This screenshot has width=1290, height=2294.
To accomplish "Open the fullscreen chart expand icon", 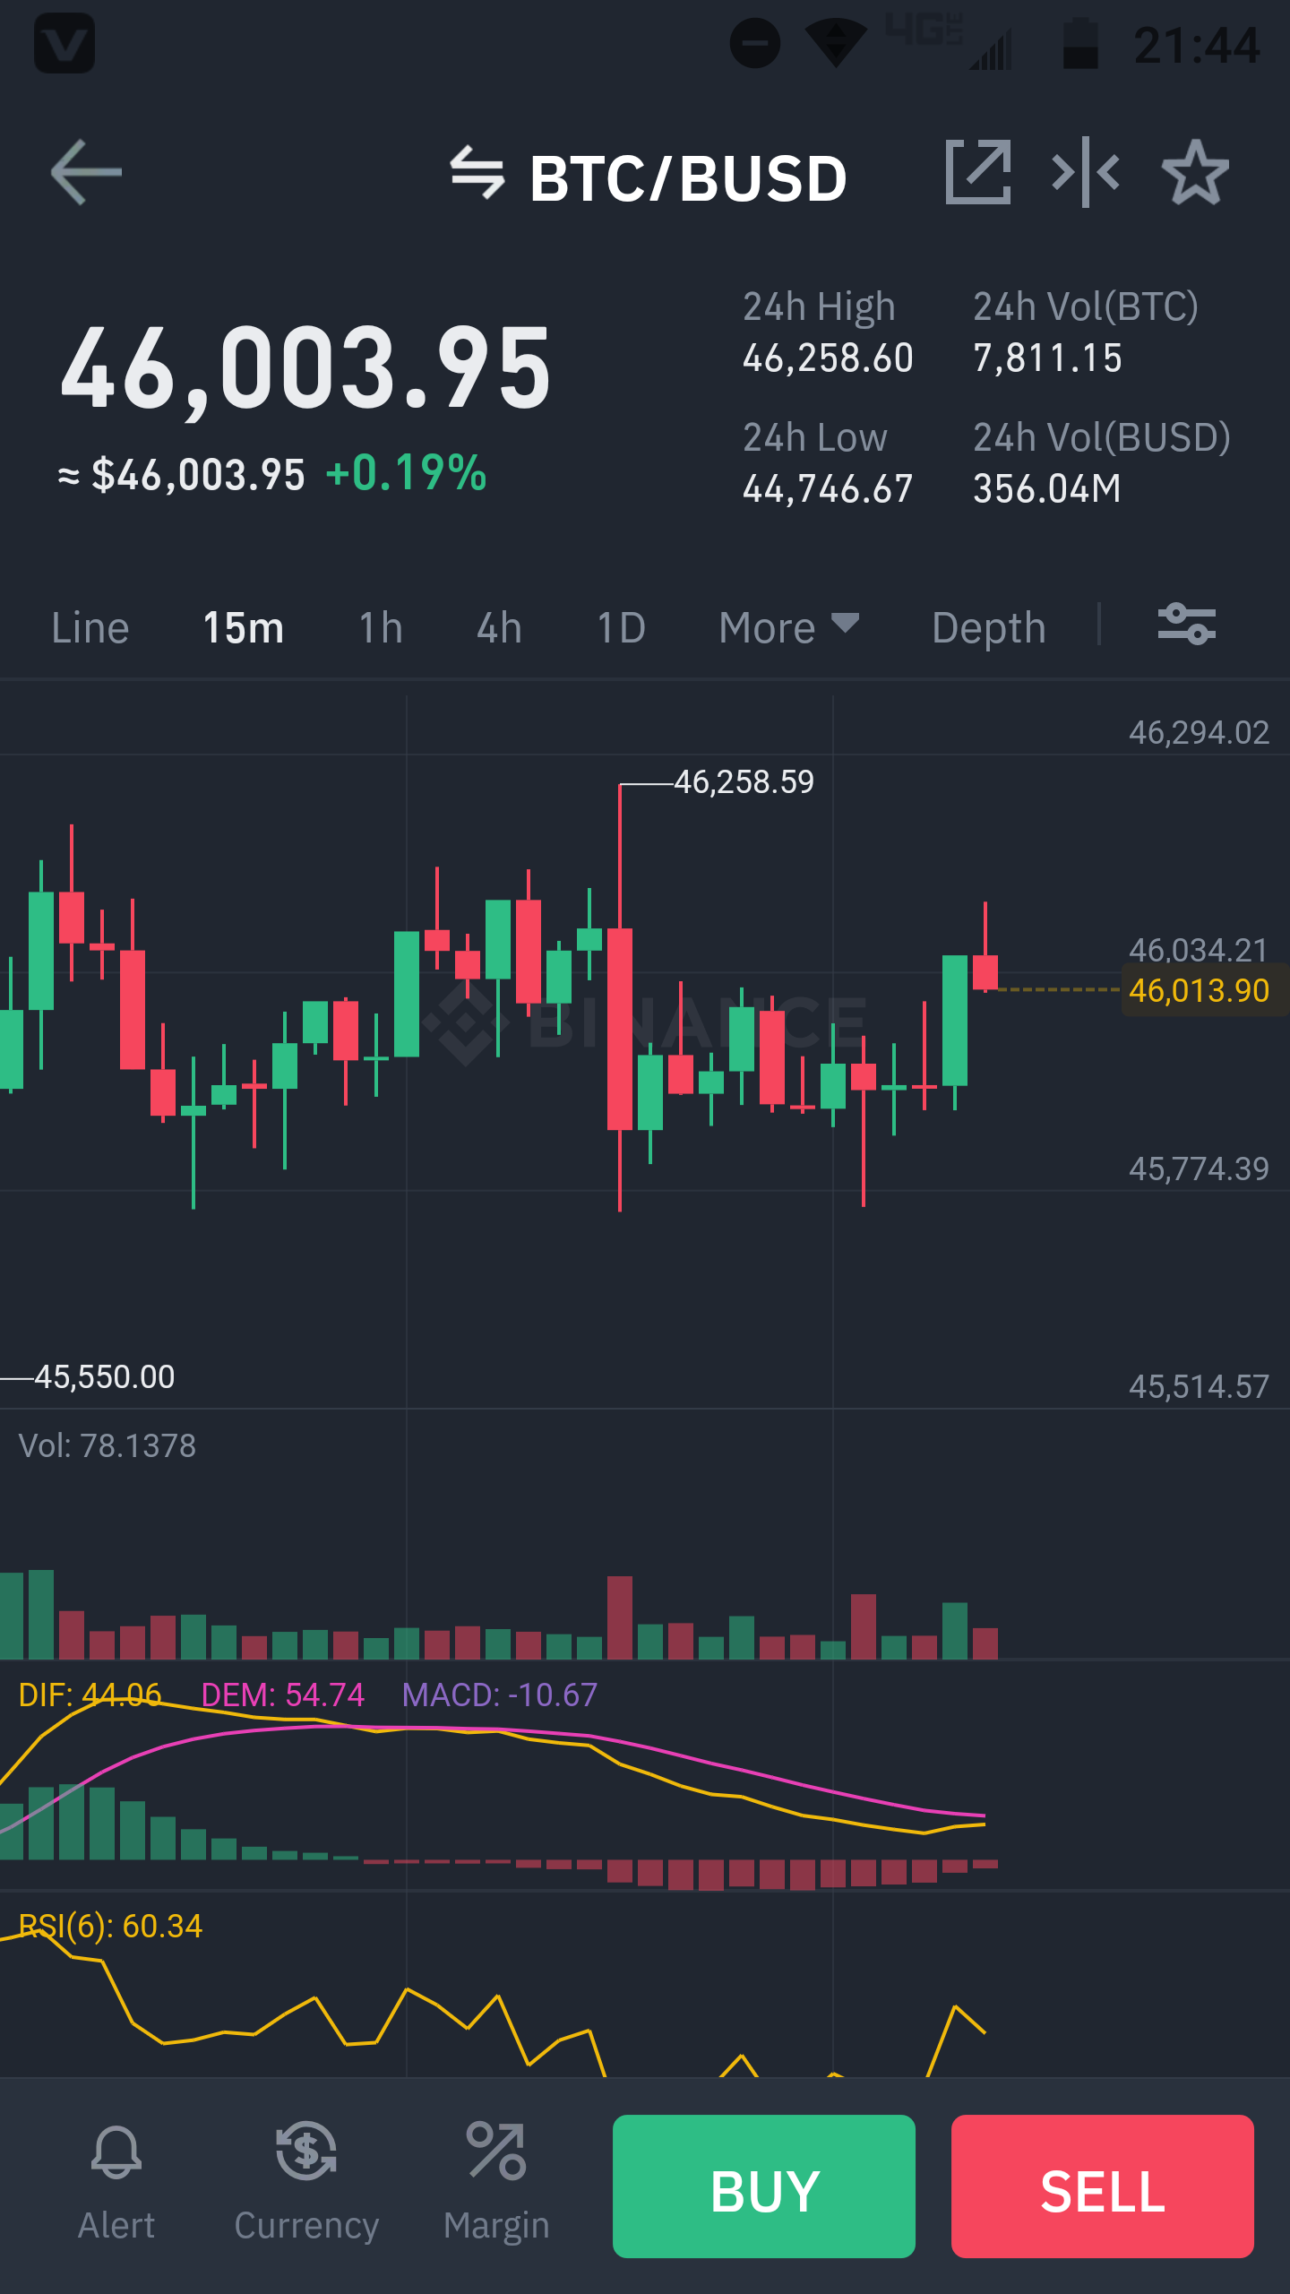I will click(978, 172).
